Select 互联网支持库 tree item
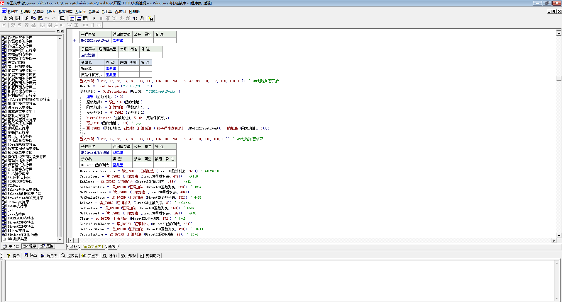562x302 pixels. click(18, 116)
